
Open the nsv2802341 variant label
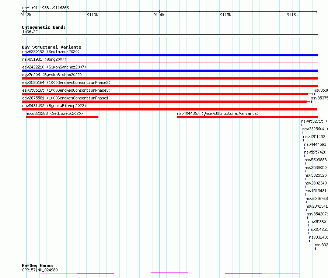pos(317,206)
